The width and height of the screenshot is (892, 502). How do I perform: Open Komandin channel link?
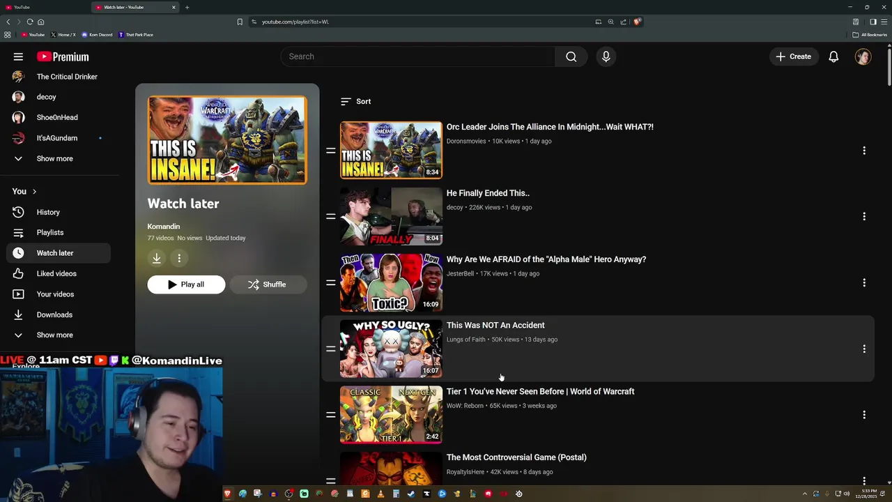click(164, 227)
